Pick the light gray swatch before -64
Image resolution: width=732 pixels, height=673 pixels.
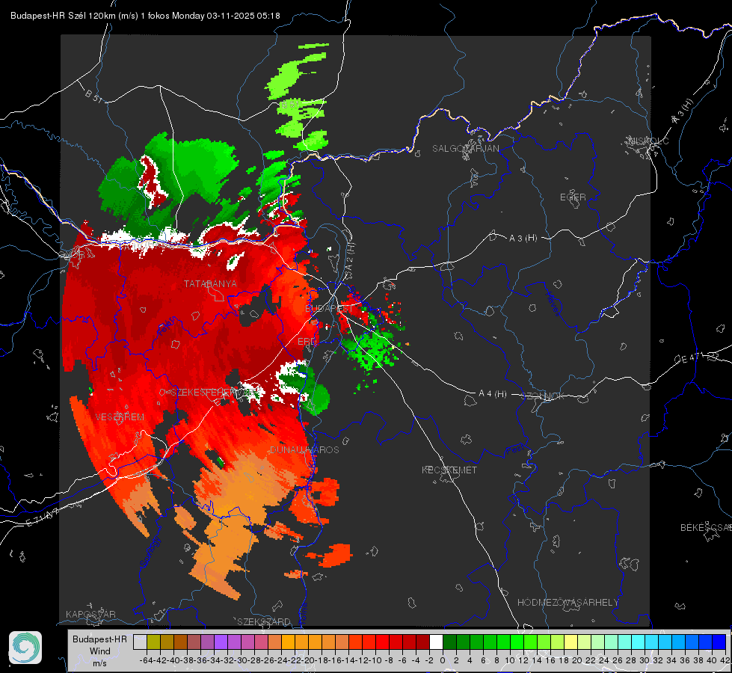tap(140, 642)
